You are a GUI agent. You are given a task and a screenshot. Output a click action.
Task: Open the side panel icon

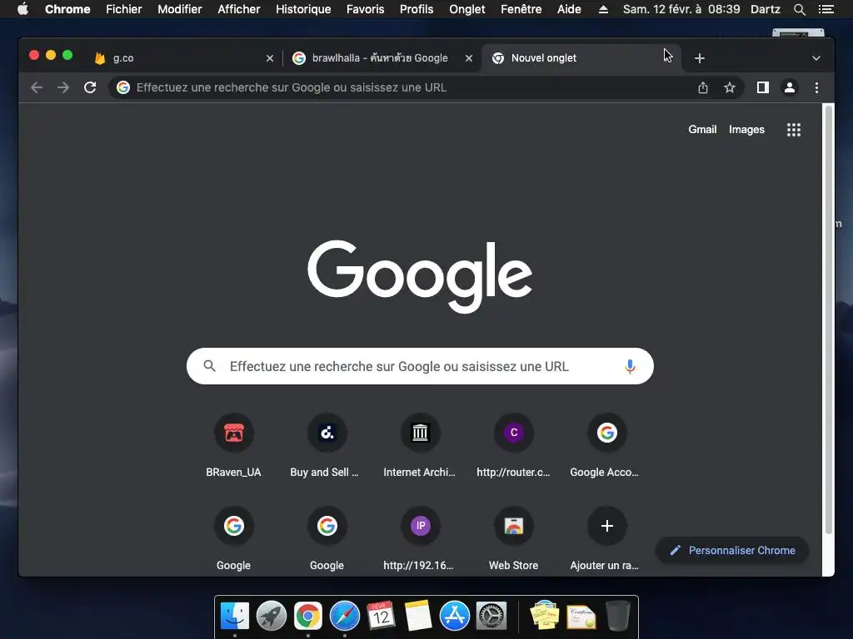[x=763, y=87]
